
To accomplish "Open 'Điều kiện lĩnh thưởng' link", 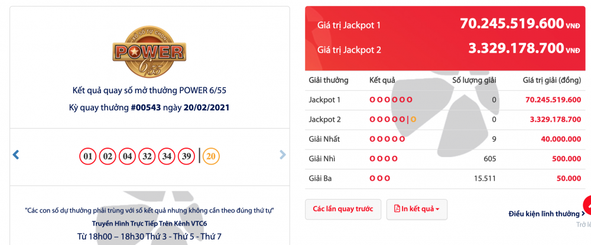I will coord(547,214).
